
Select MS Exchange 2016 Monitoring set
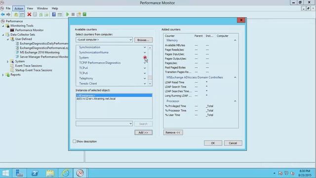39,52
